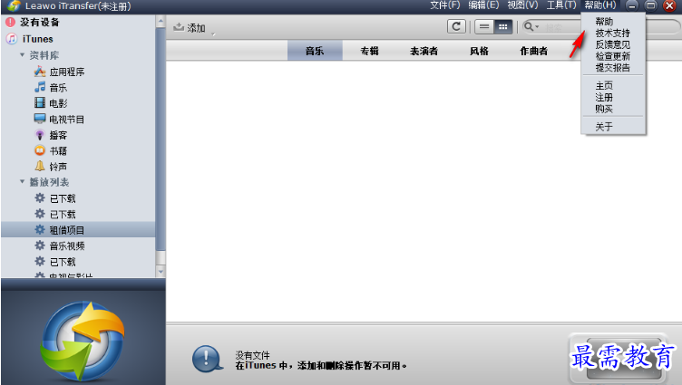Open the 视图(V) menu

point(522,5)
